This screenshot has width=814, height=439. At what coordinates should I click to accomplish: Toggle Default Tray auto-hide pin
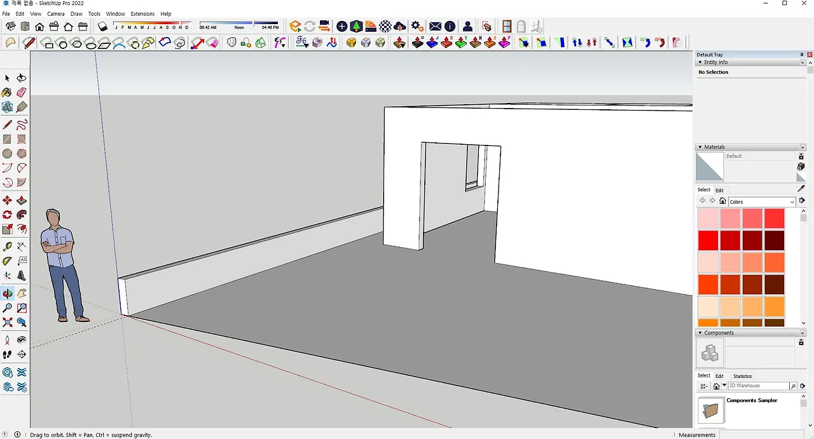point(802,55)
